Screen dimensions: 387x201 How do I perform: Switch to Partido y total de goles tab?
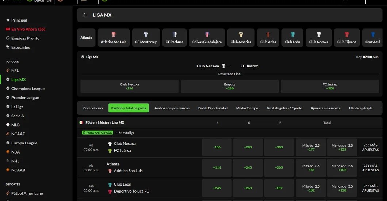129,108
